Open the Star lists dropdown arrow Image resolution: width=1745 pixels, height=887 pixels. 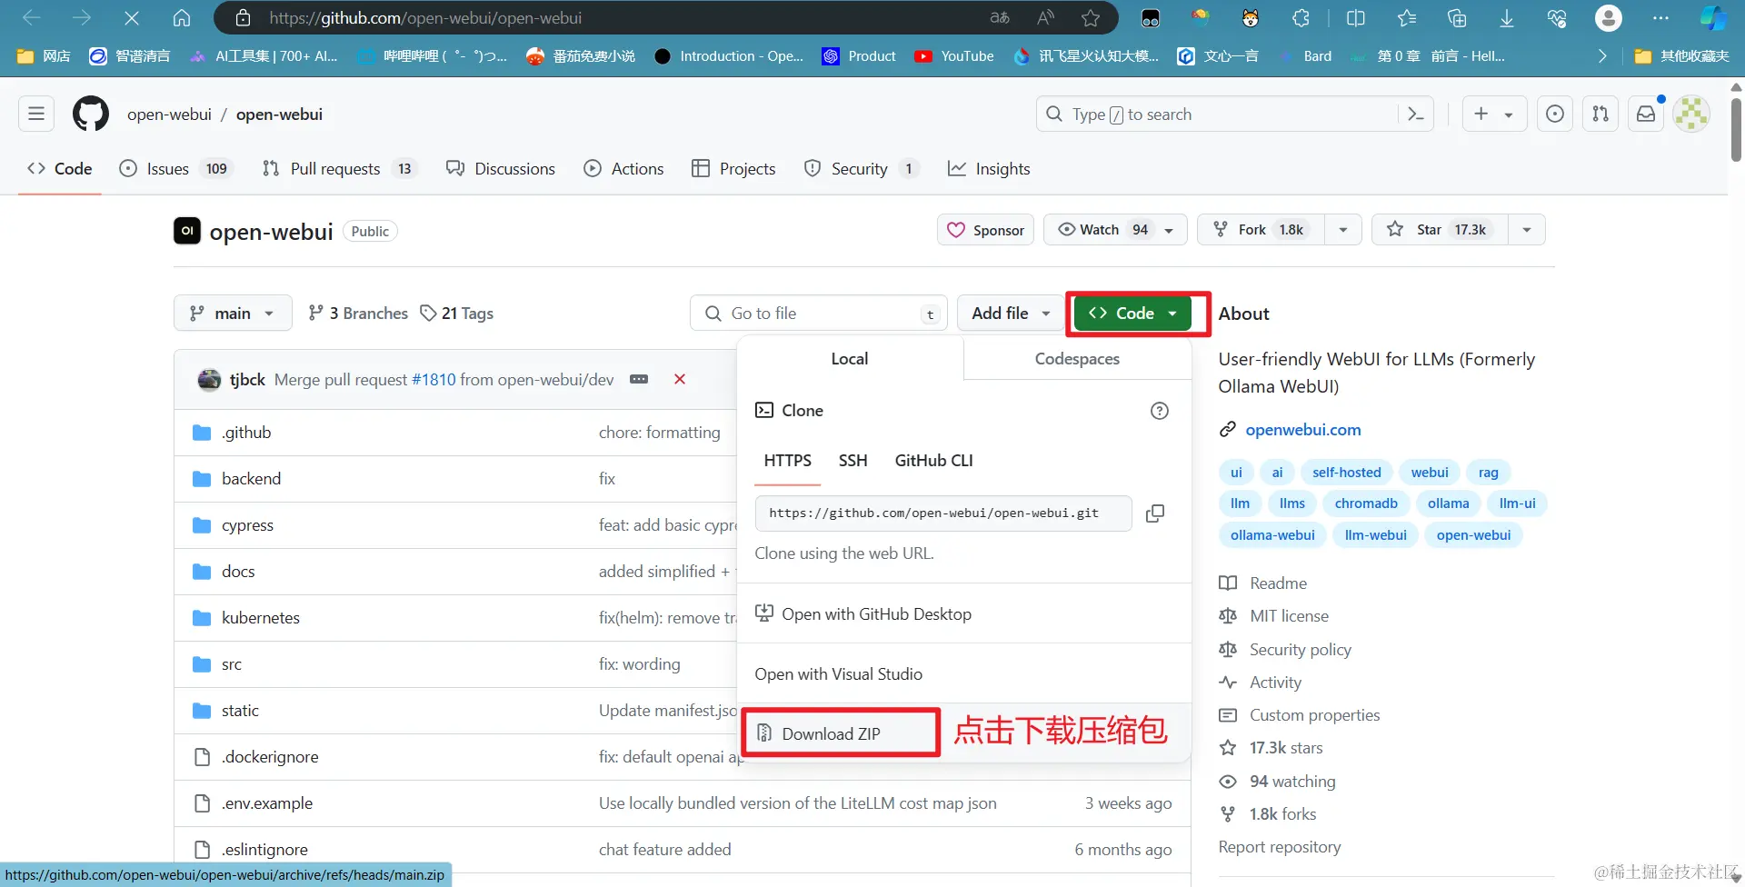[x=1527, y=230]
